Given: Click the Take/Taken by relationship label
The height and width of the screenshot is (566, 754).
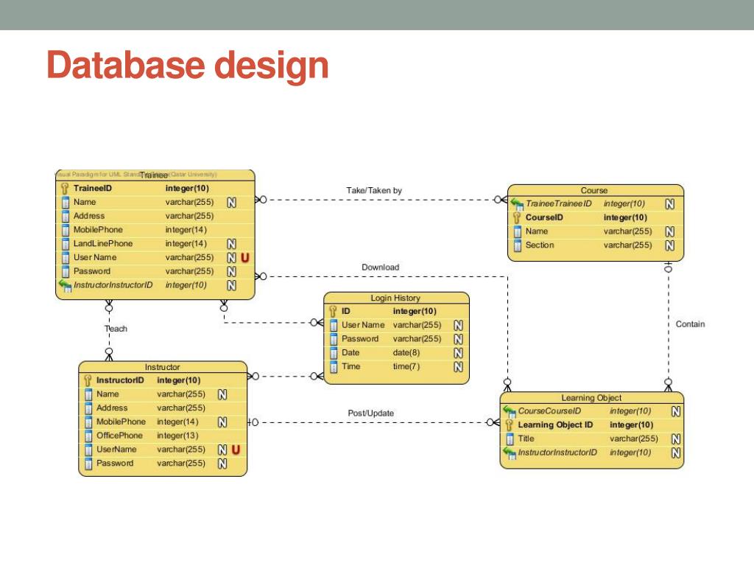Looking at the screenshot, I should (374, 191).
